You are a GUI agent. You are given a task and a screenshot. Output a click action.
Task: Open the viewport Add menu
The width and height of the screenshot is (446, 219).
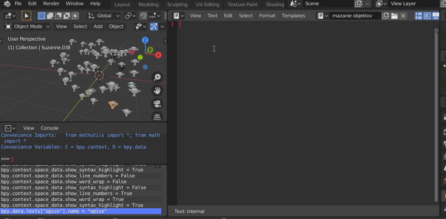[x=98, y=26]
